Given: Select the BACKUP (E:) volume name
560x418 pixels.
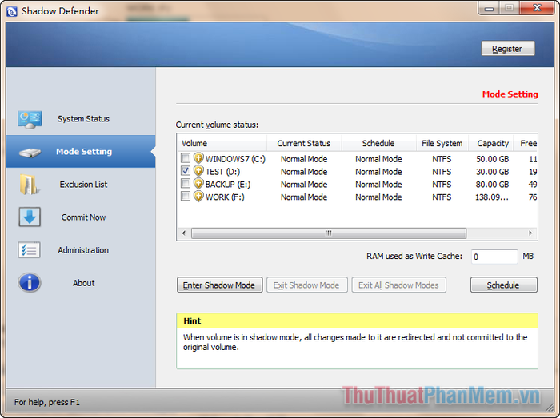Looking at the screenshot, I should (228, 185).
